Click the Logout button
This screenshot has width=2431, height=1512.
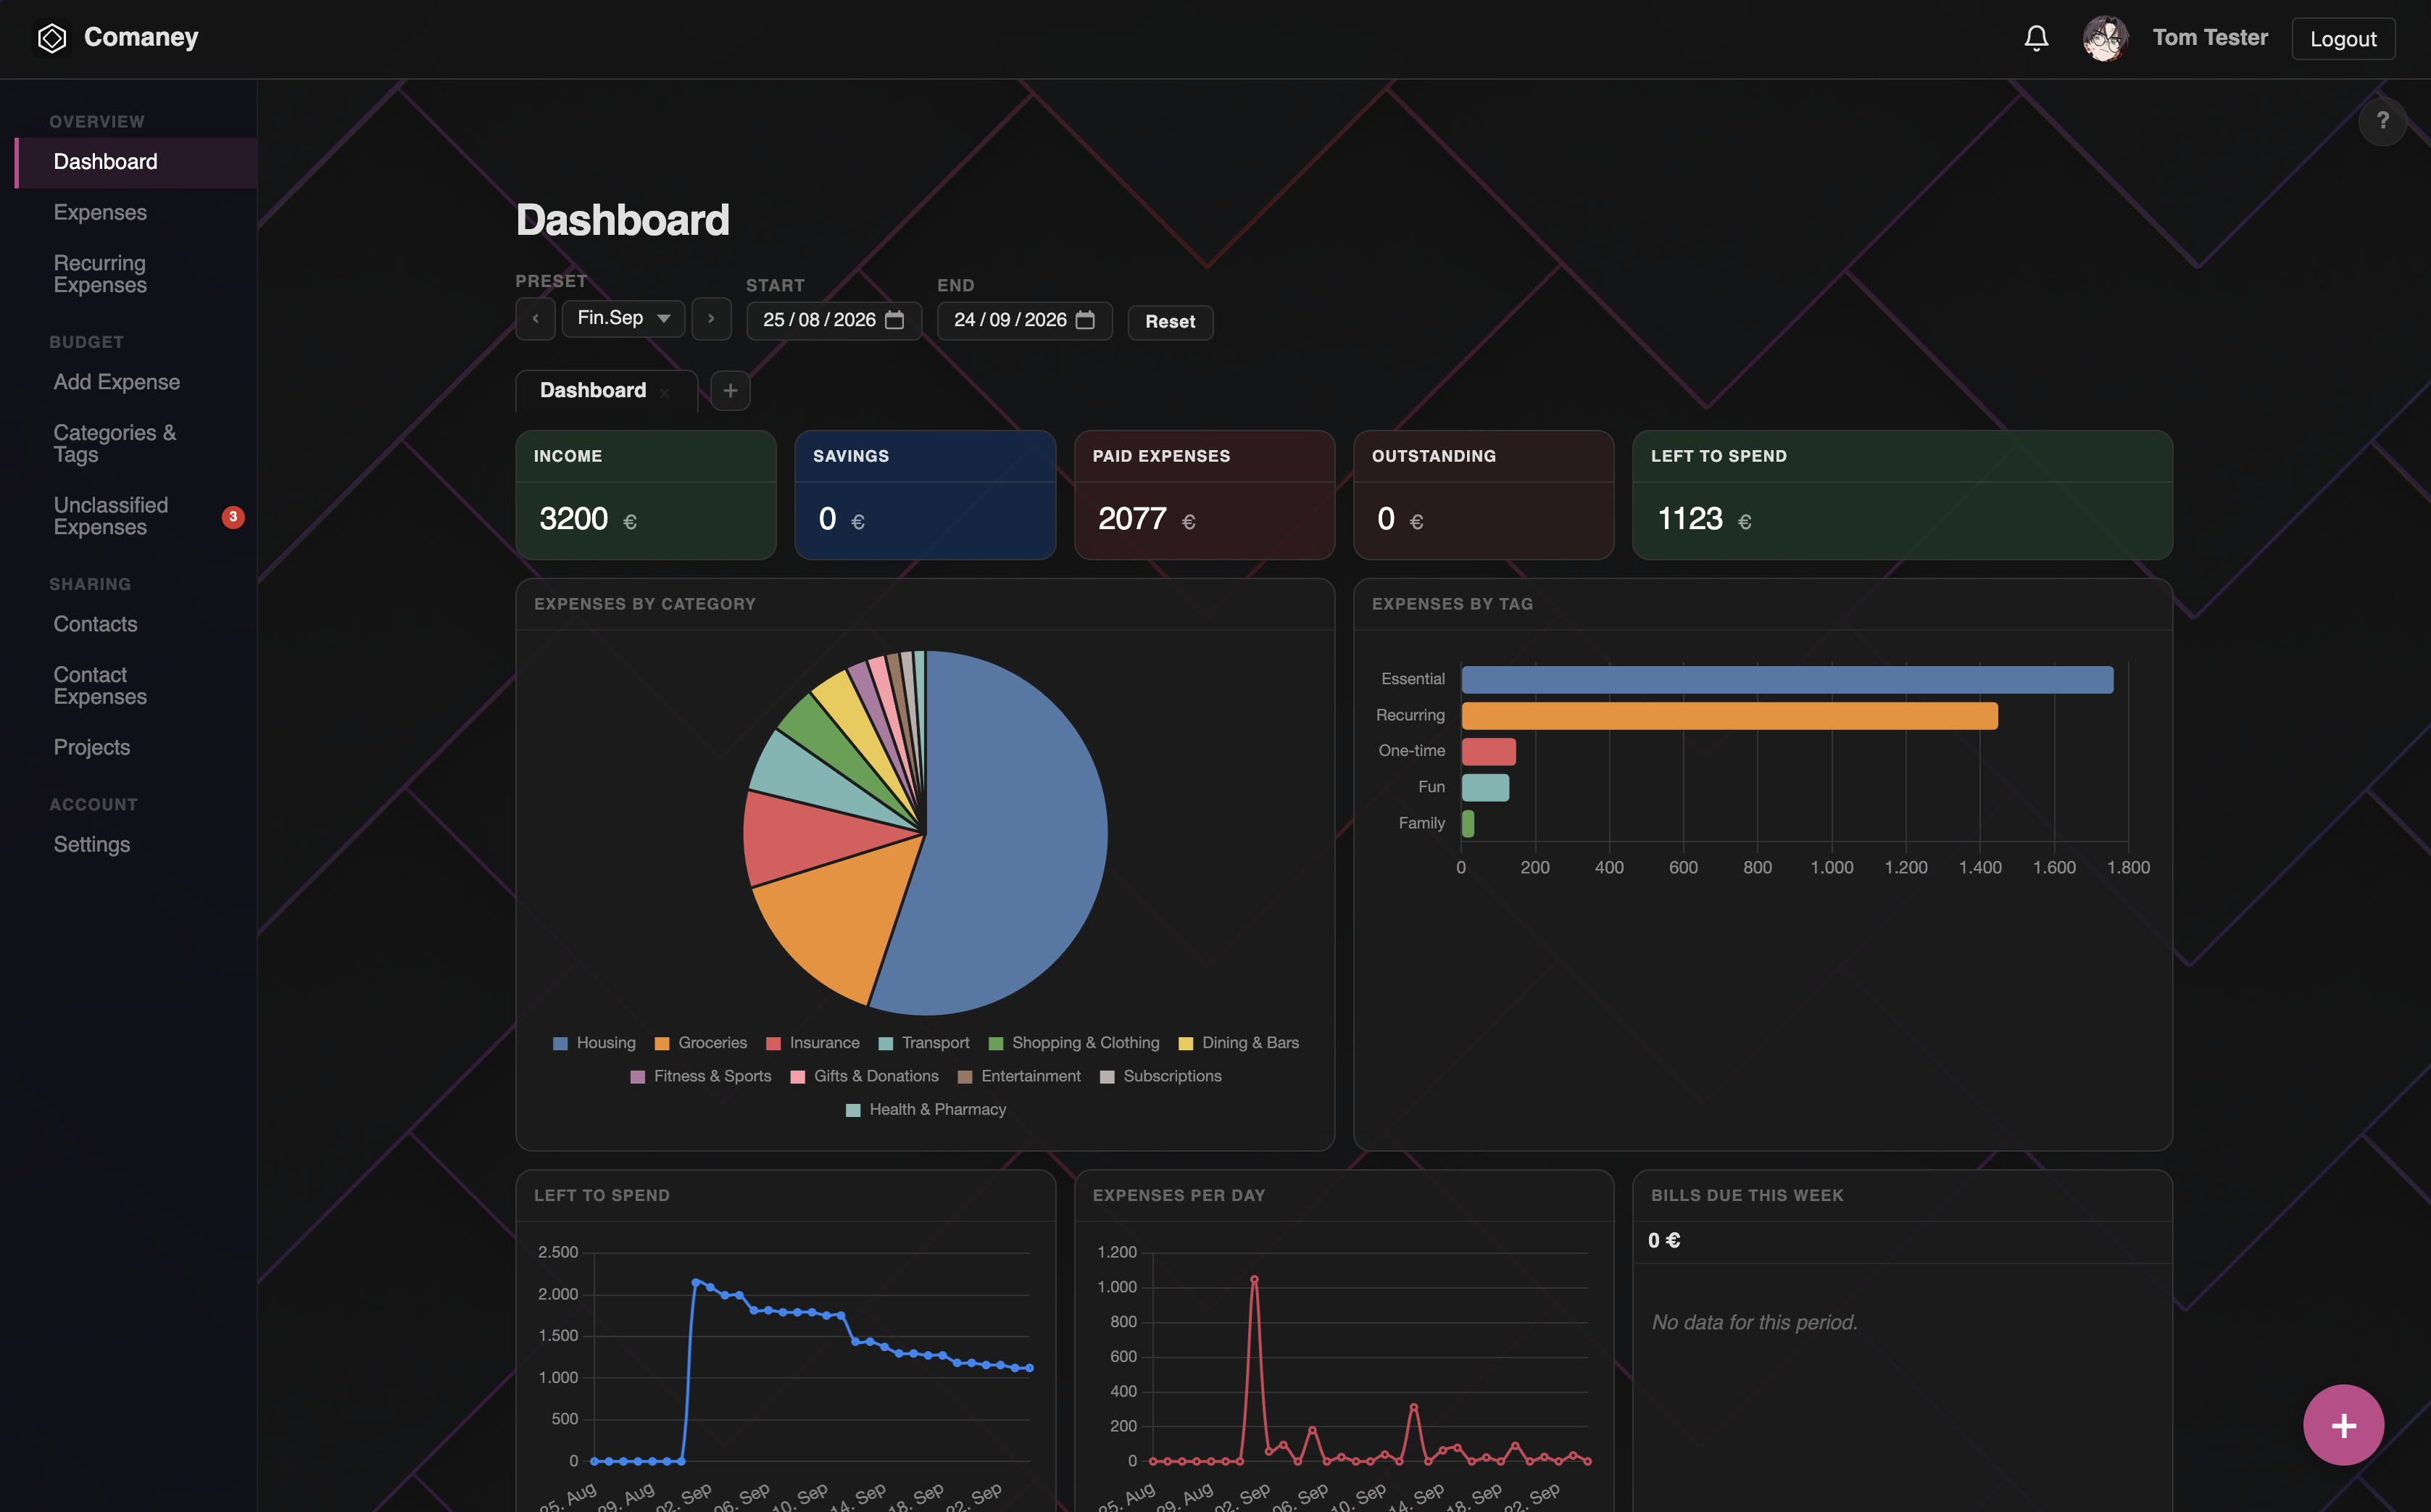[2342, 39]
